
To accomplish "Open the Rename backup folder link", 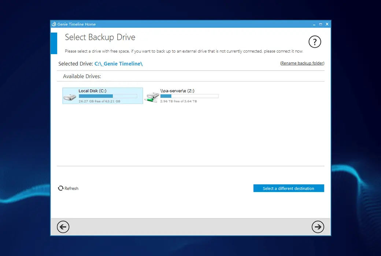I will point(302,63).
